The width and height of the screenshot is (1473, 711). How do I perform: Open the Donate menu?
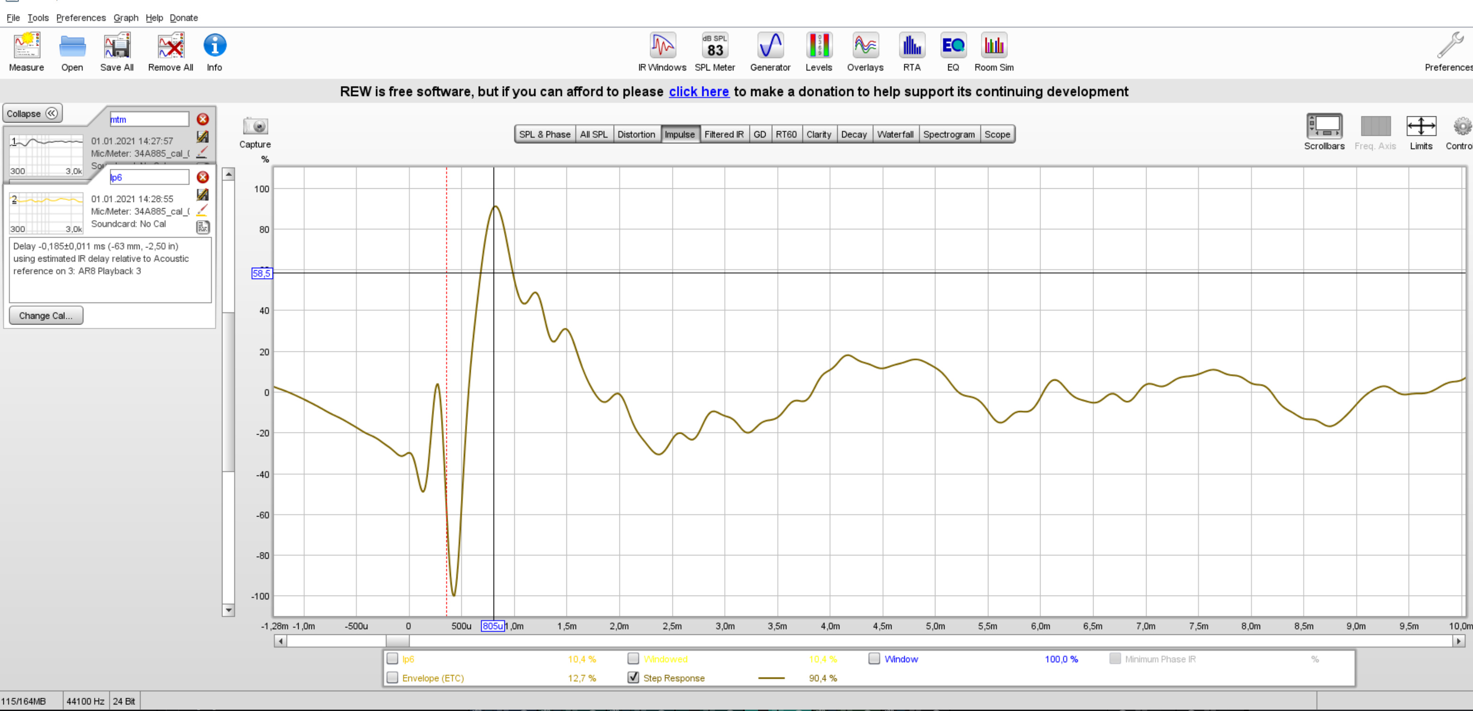[184, 18]
